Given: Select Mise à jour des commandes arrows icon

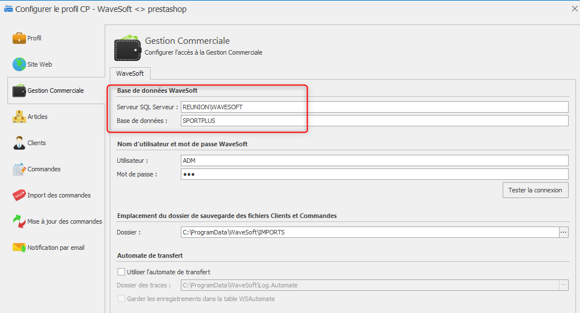Looking at the screenshot, I should pyautogui.click(x=19, y=221).
